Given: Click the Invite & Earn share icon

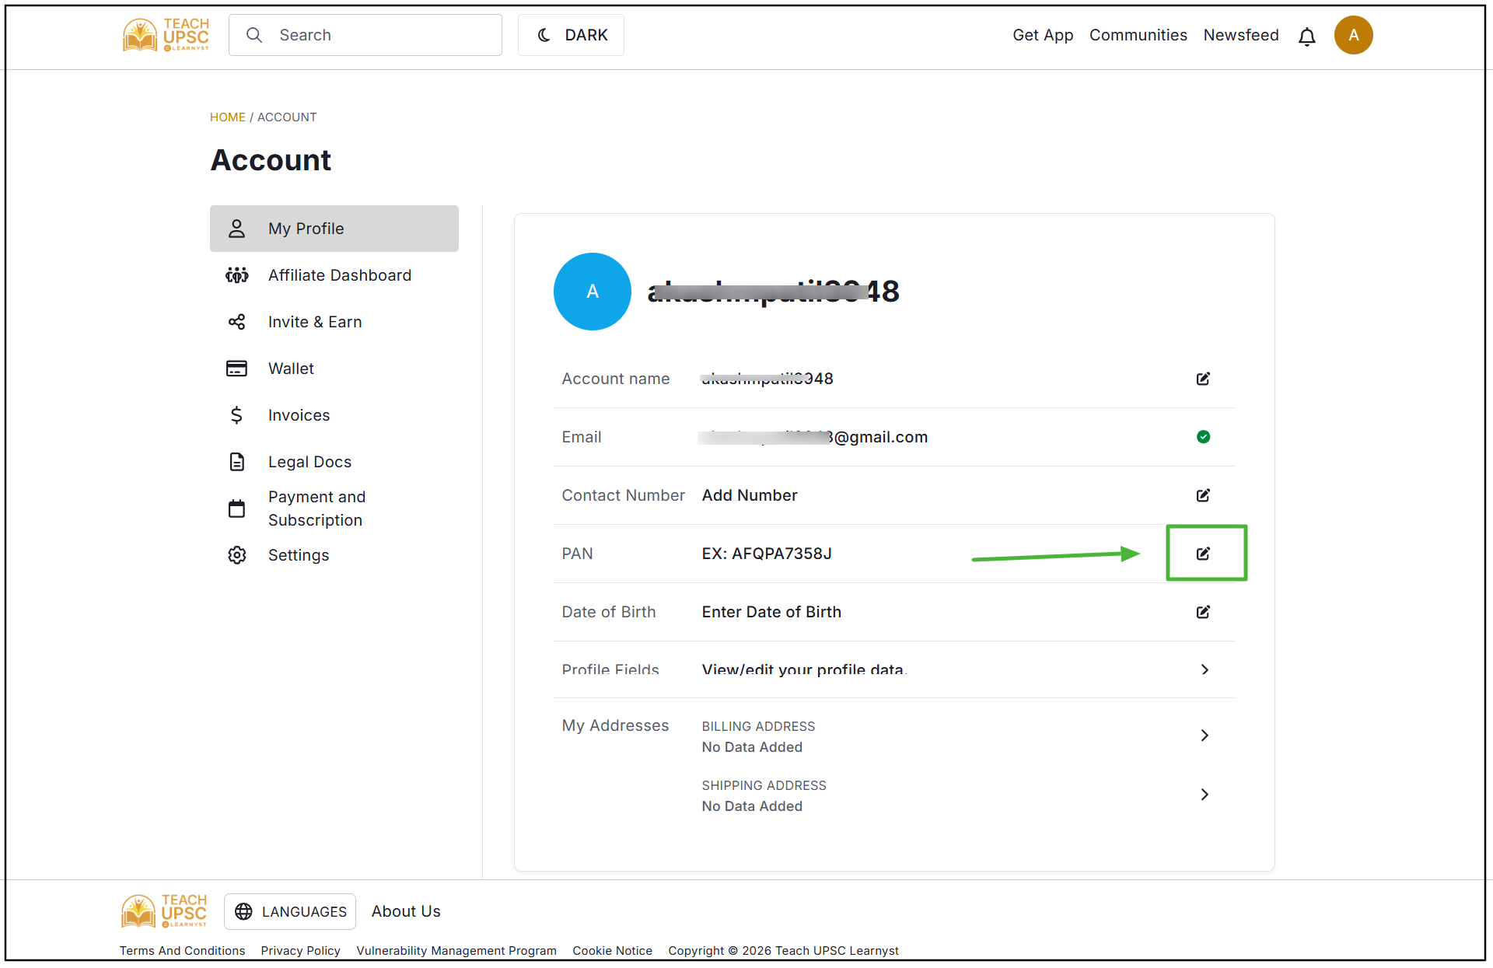Looking at the screenshot, I should click(x=236, y=322).
